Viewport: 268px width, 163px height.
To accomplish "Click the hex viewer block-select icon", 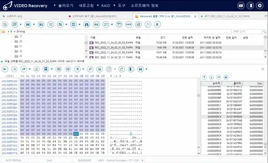I will pos(77,69).
